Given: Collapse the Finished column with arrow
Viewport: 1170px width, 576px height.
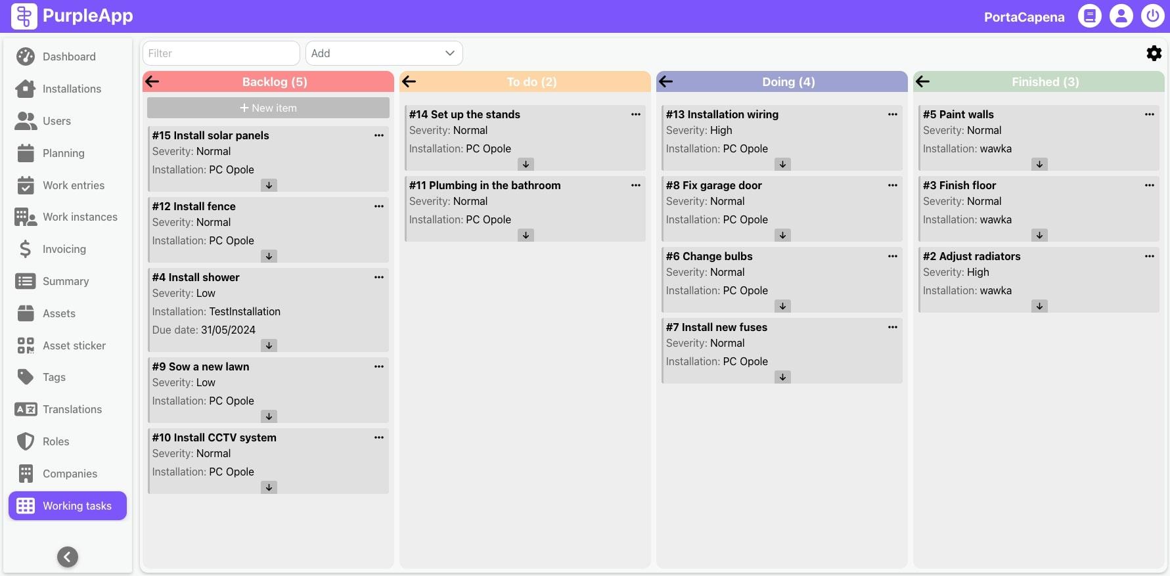Looking at the screenshot, I should (x=923, y=81).
